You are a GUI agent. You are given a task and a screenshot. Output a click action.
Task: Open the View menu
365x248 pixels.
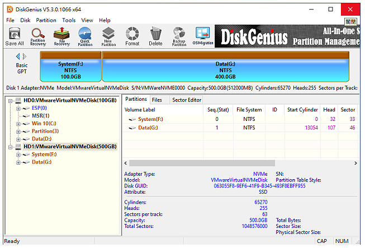pyautogui.click(x=87, y=20)
